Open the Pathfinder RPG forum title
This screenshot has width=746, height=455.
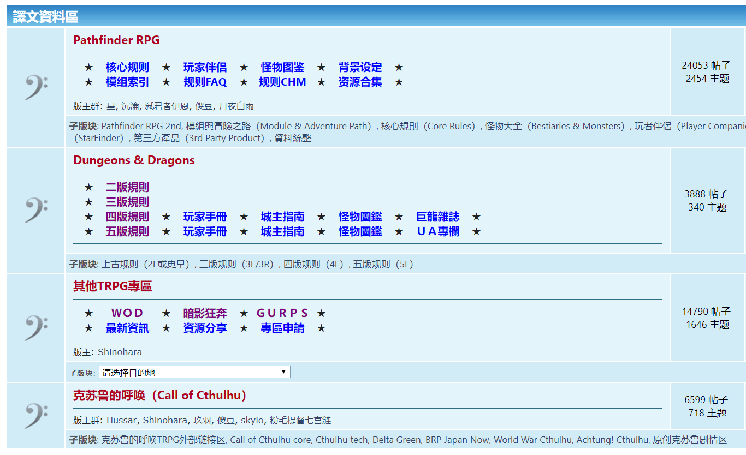[x=116, y=40]
